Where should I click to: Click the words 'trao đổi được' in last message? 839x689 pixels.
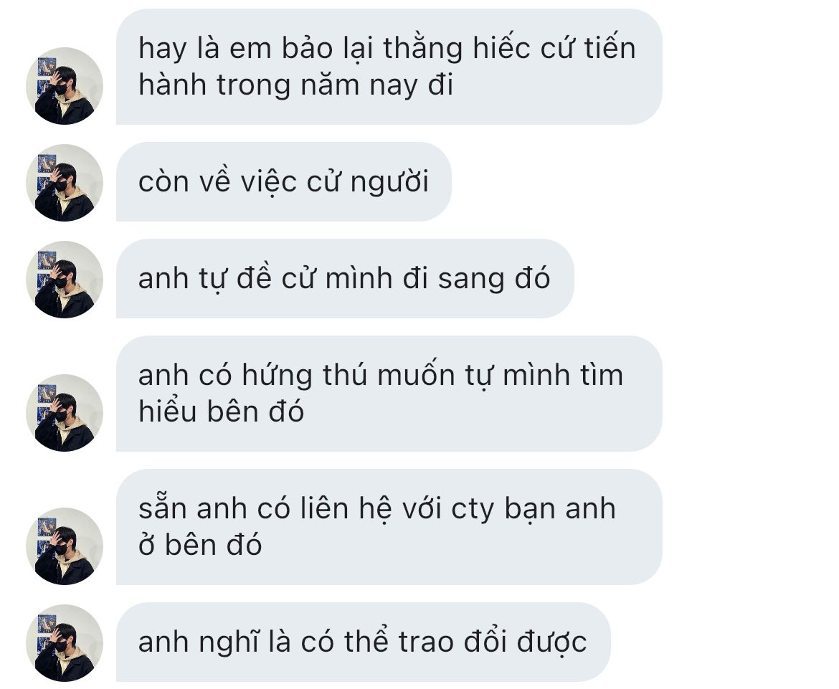tap(492, 642)
